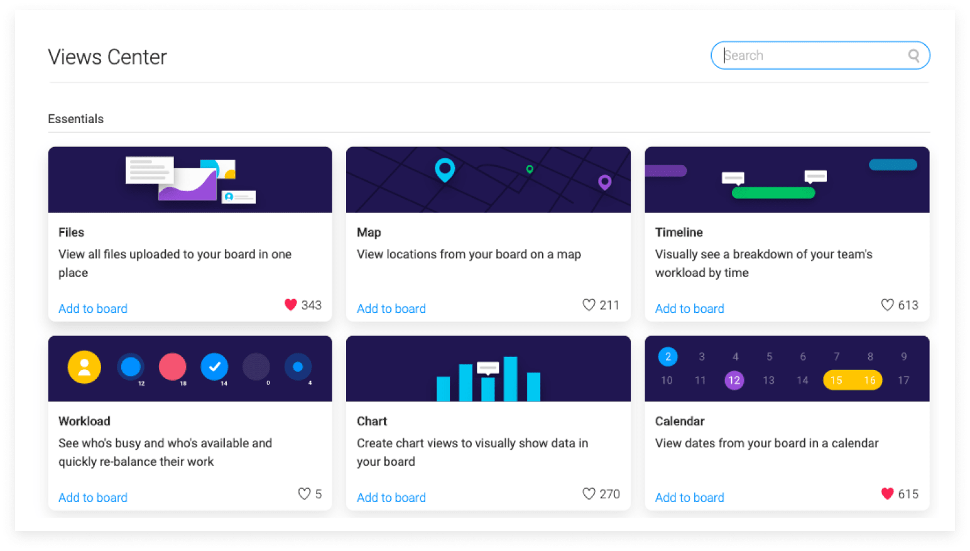Open the Chart view bar graph thumbnail
Screen dimensions: 970x551
(488, 369)
